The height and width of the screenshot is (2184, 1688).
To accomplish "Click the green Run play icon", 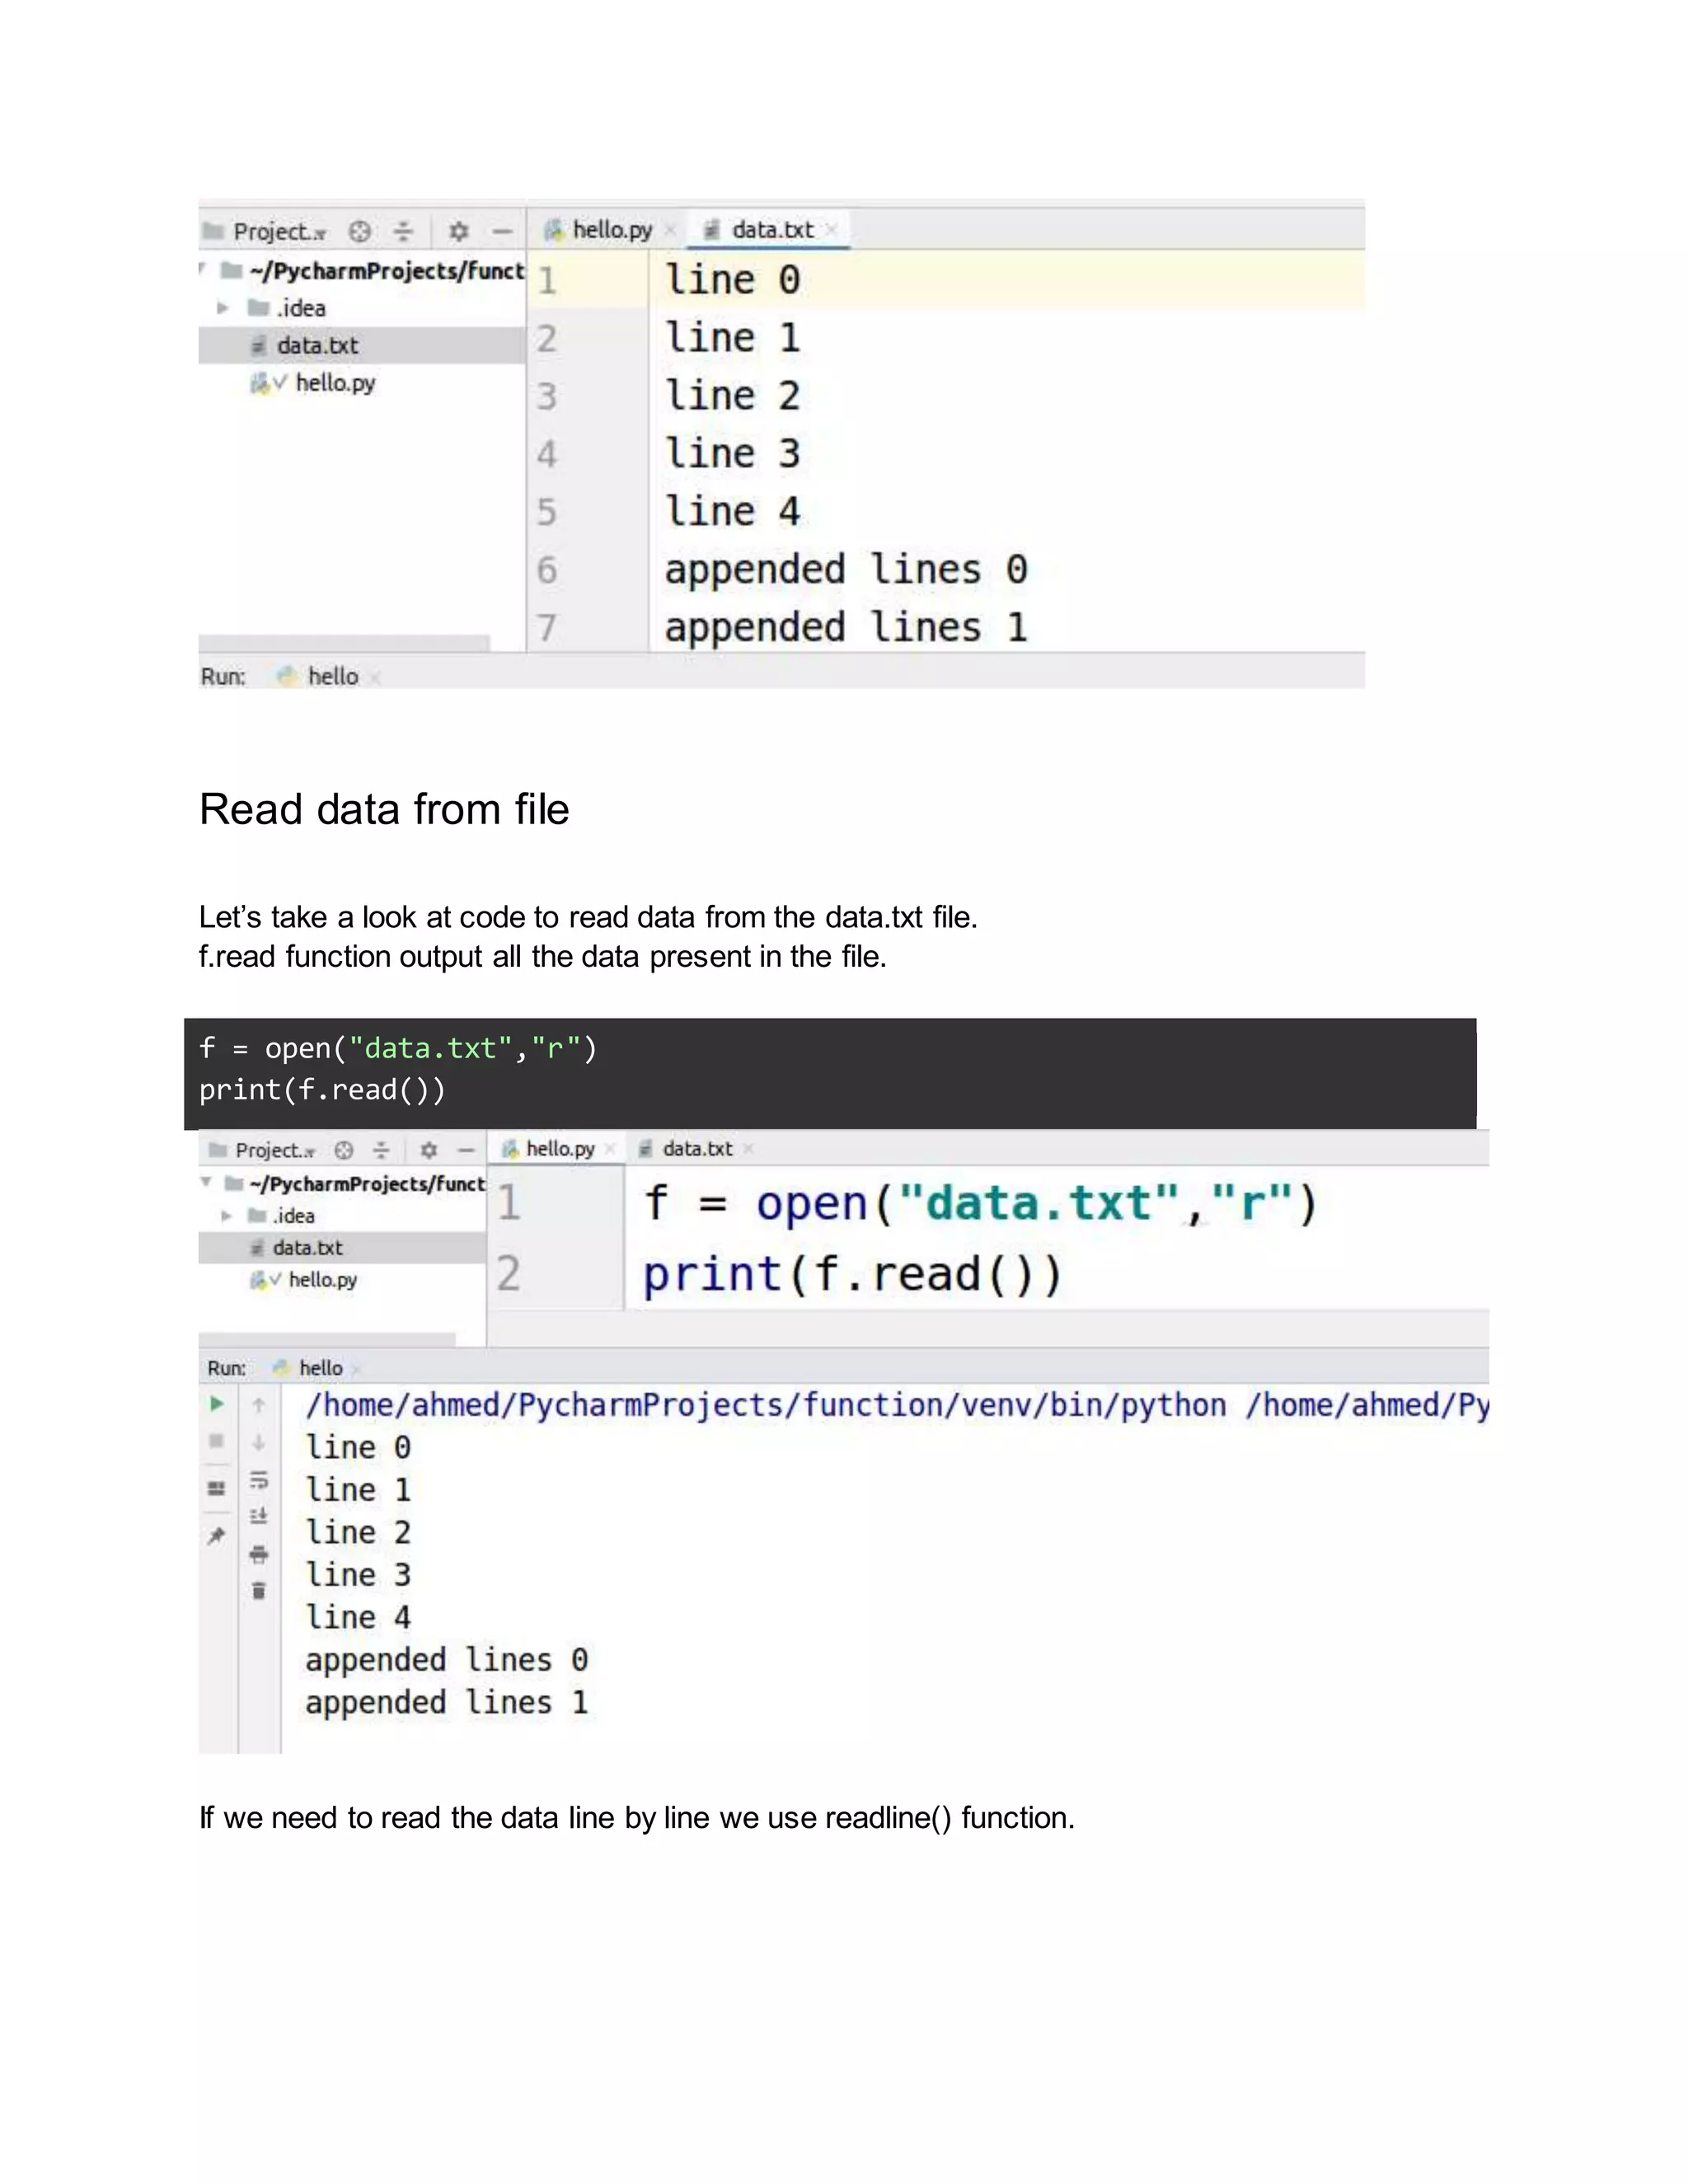I will pos(216,1404).
